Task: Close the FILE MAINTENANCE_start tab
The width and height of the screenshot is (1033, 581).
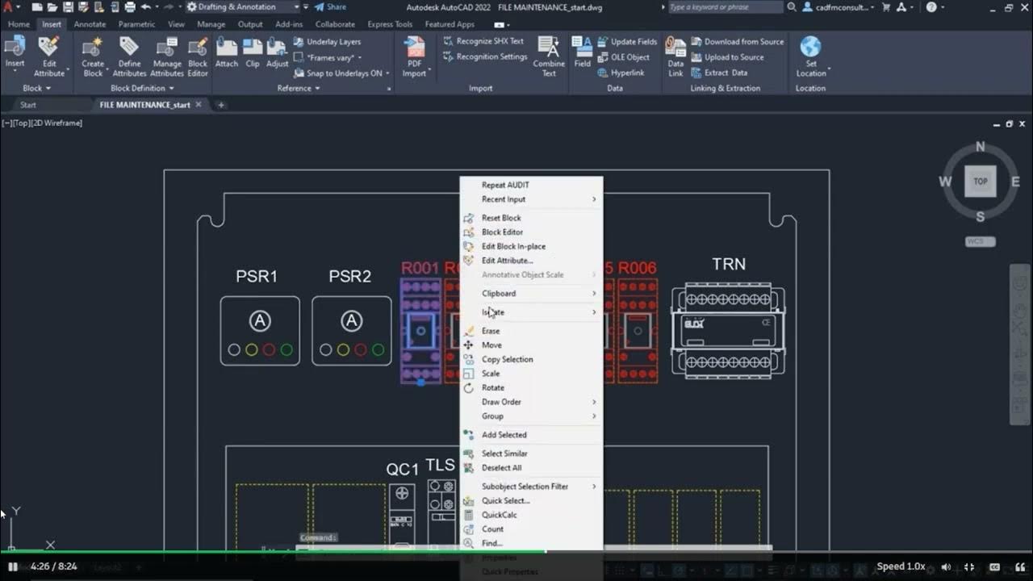Action: (199, 105)
